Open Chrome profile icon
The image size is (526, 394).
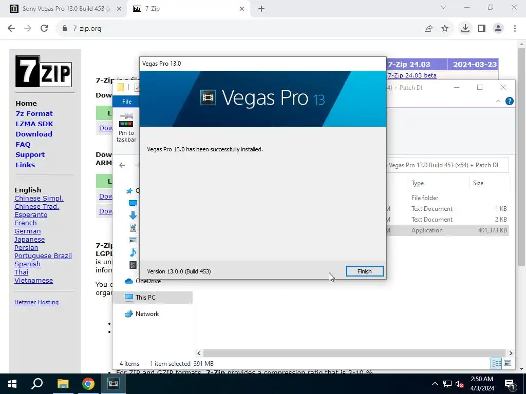tap(498, 29)
